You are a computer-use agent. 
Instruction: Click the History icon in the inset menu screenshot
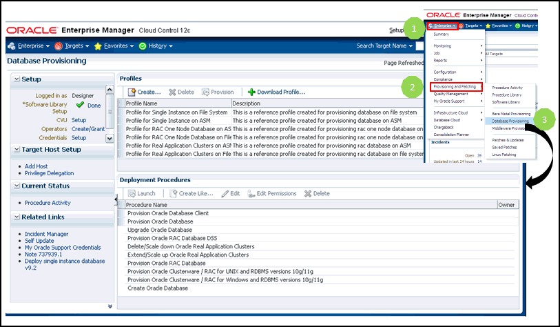click(x=517, y=26)
